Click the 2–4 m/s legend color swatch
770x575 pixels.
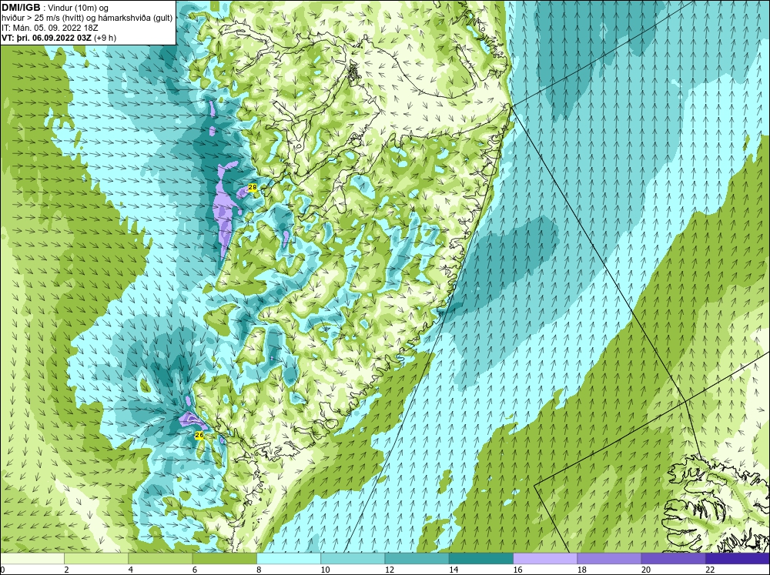pos(96,559)
